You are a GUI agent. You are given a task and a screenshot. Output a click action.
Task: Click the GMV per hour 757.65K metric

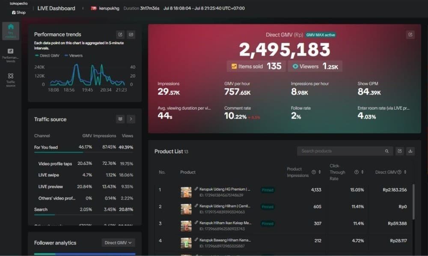point(237,89)
